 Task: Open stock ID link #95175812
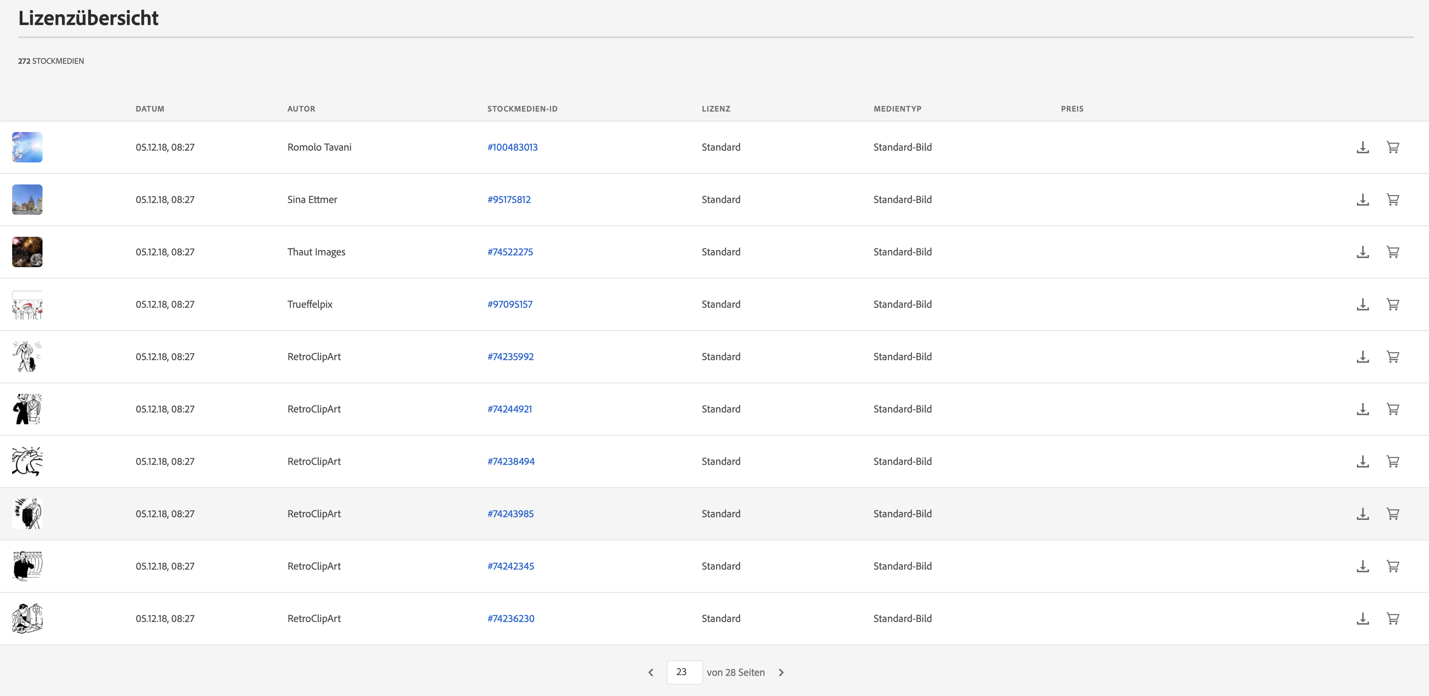[x=509, y=200]
